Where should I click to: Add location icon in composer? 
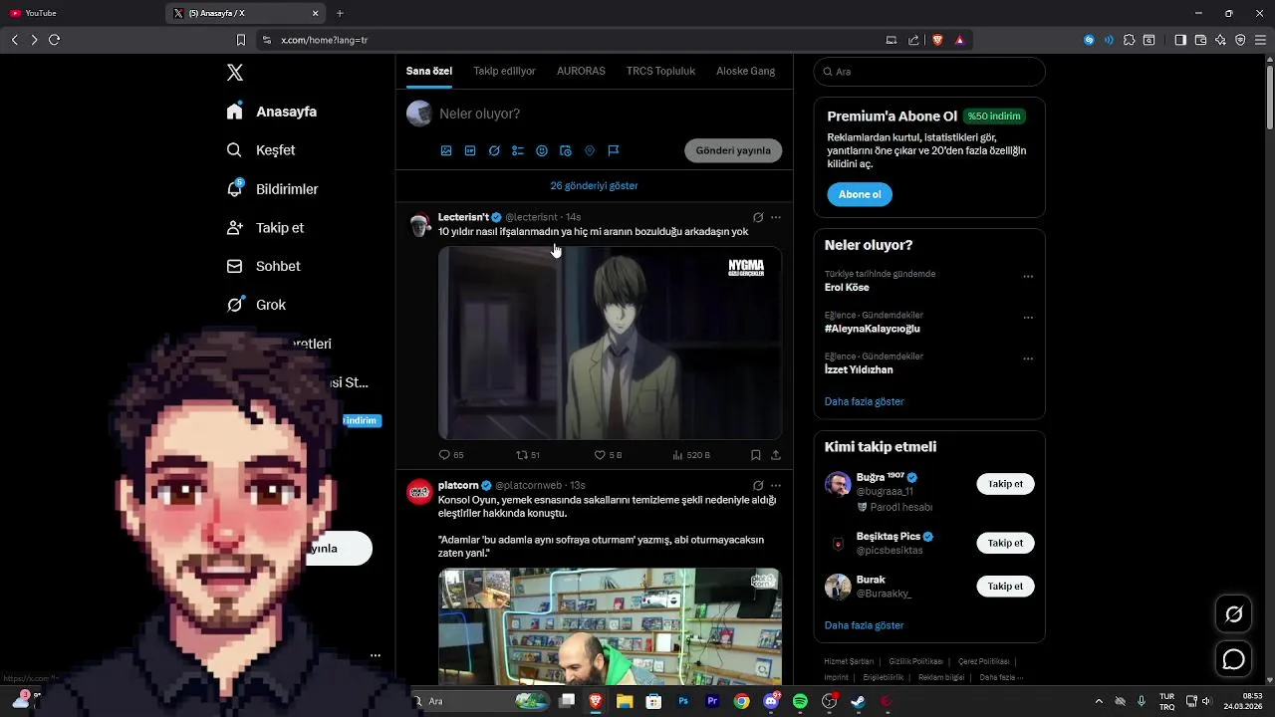(x=590, y=151)
